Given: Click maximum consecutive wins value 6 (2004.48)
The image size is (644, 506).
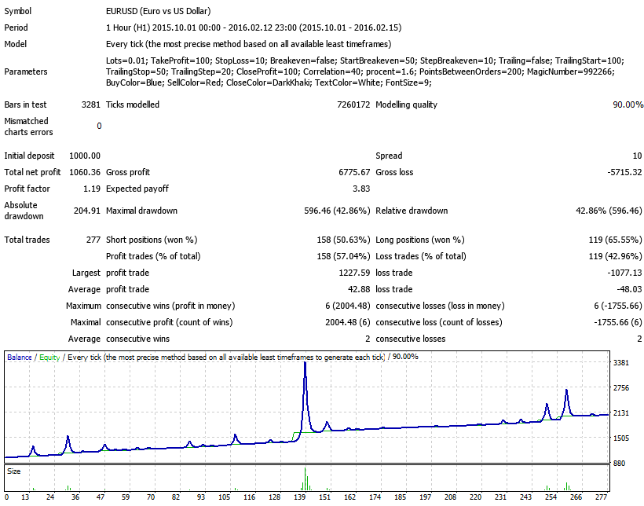Looking at the screenshot, I should click(347, 306).
